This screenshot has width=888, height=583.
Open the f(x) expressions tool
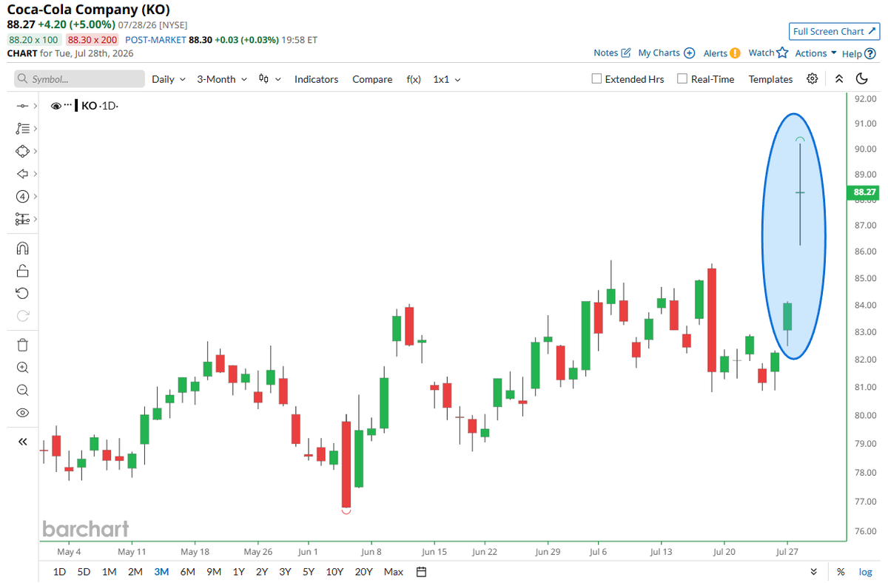click(x=414, y=79)
